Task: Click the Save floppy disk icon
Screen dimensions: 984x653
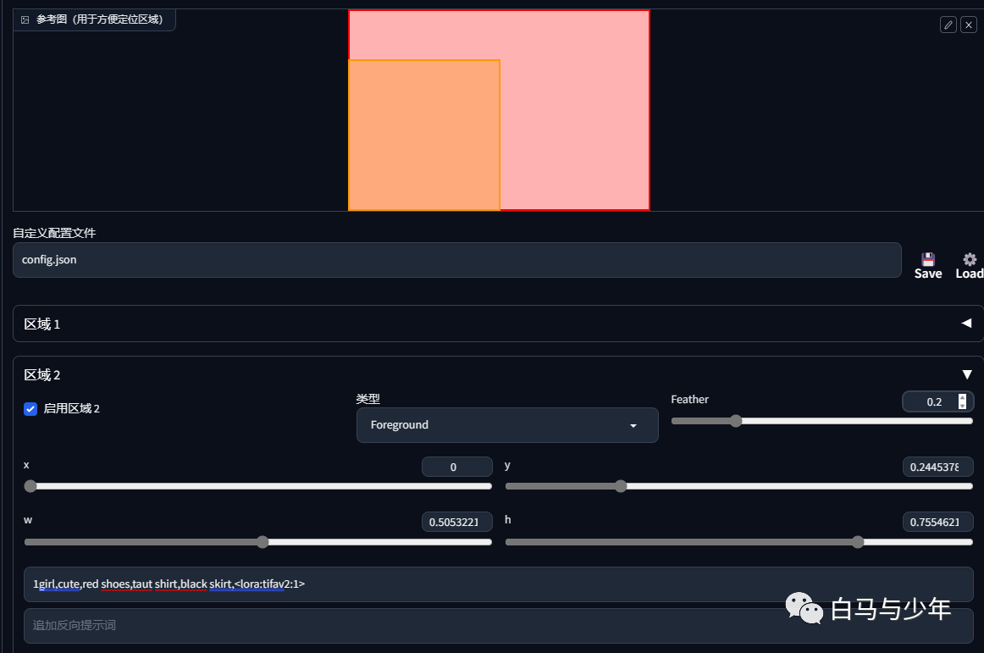Action: click(927, 259)
